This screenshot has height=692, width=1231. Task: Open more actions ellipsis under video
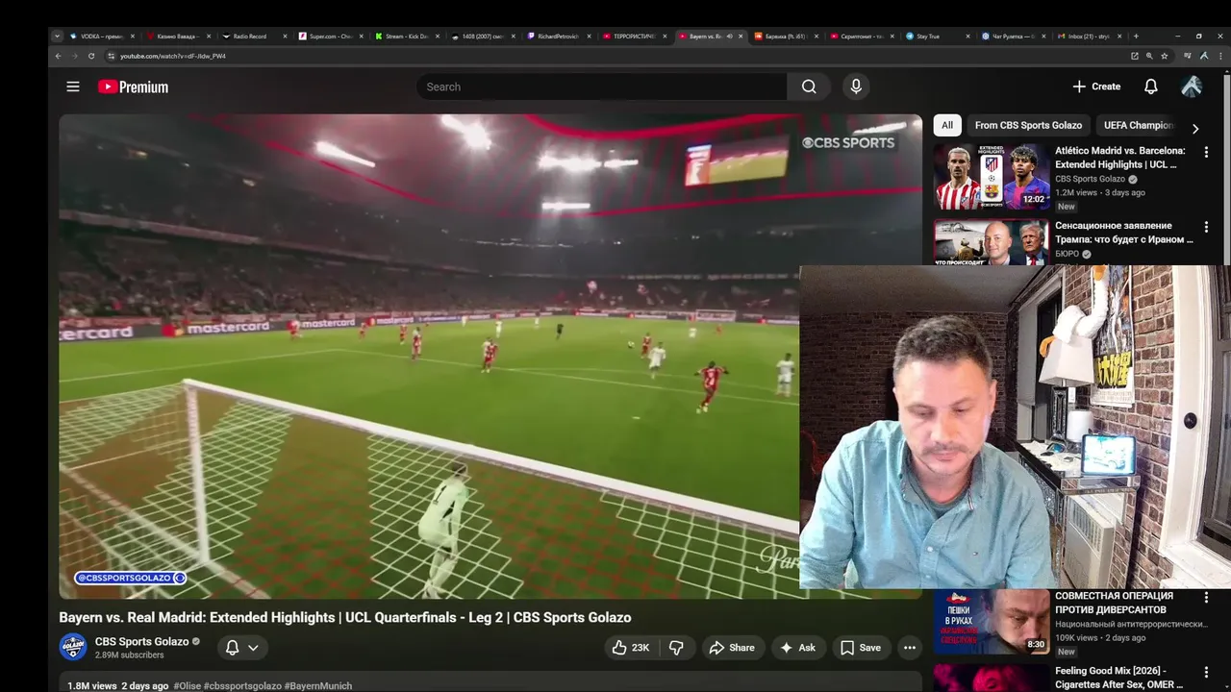(x=910, y=648)
